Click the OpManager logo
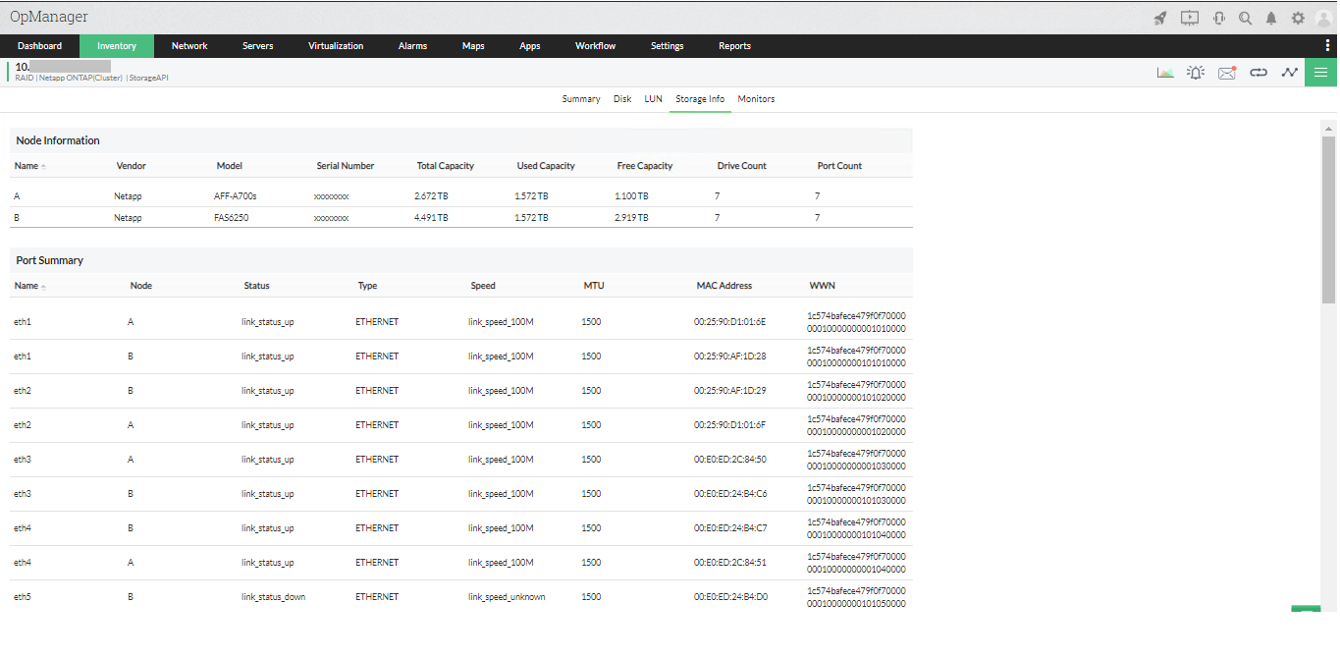Screen dimensions: 1340x658 [49, 17]
